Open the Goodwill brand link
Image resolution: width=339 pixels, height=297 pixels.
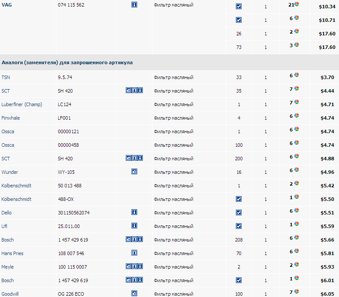coord(10,294)
